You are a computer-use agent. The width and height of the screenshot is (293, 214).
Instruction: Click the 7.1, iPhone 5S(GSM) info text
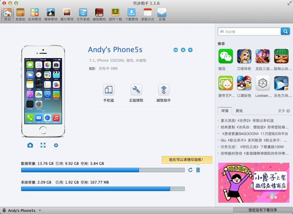[118, 60]
